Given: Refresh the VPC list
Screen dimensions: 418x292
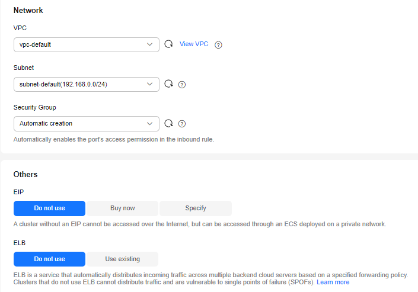Looking at the screenshot, I should click(x=168, y=44).
